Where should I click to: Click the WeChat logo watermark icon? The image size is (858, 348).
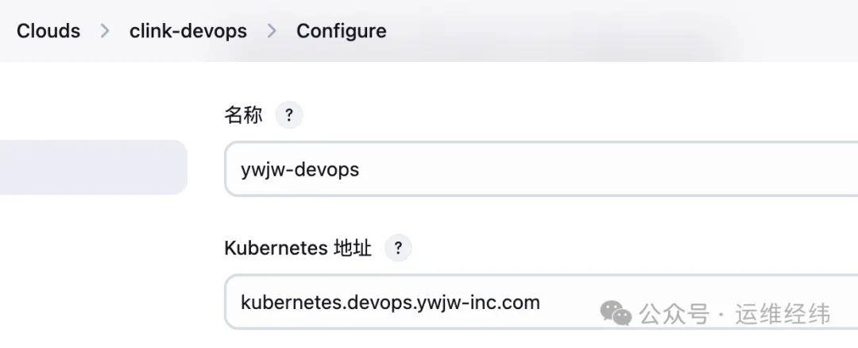616,313
